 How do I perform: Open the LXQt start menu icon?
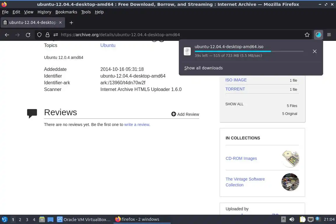[4, 220]
